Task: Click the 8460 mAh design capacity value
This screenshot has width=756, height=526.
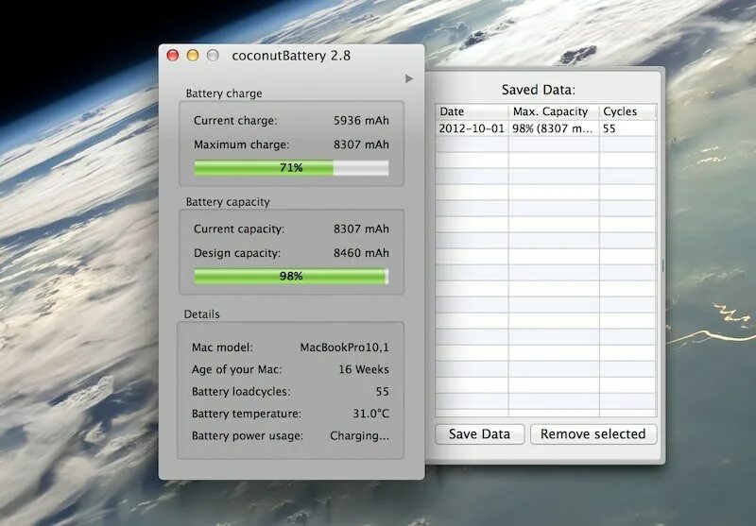Action: pyautogui.click(x=361, y=253)
